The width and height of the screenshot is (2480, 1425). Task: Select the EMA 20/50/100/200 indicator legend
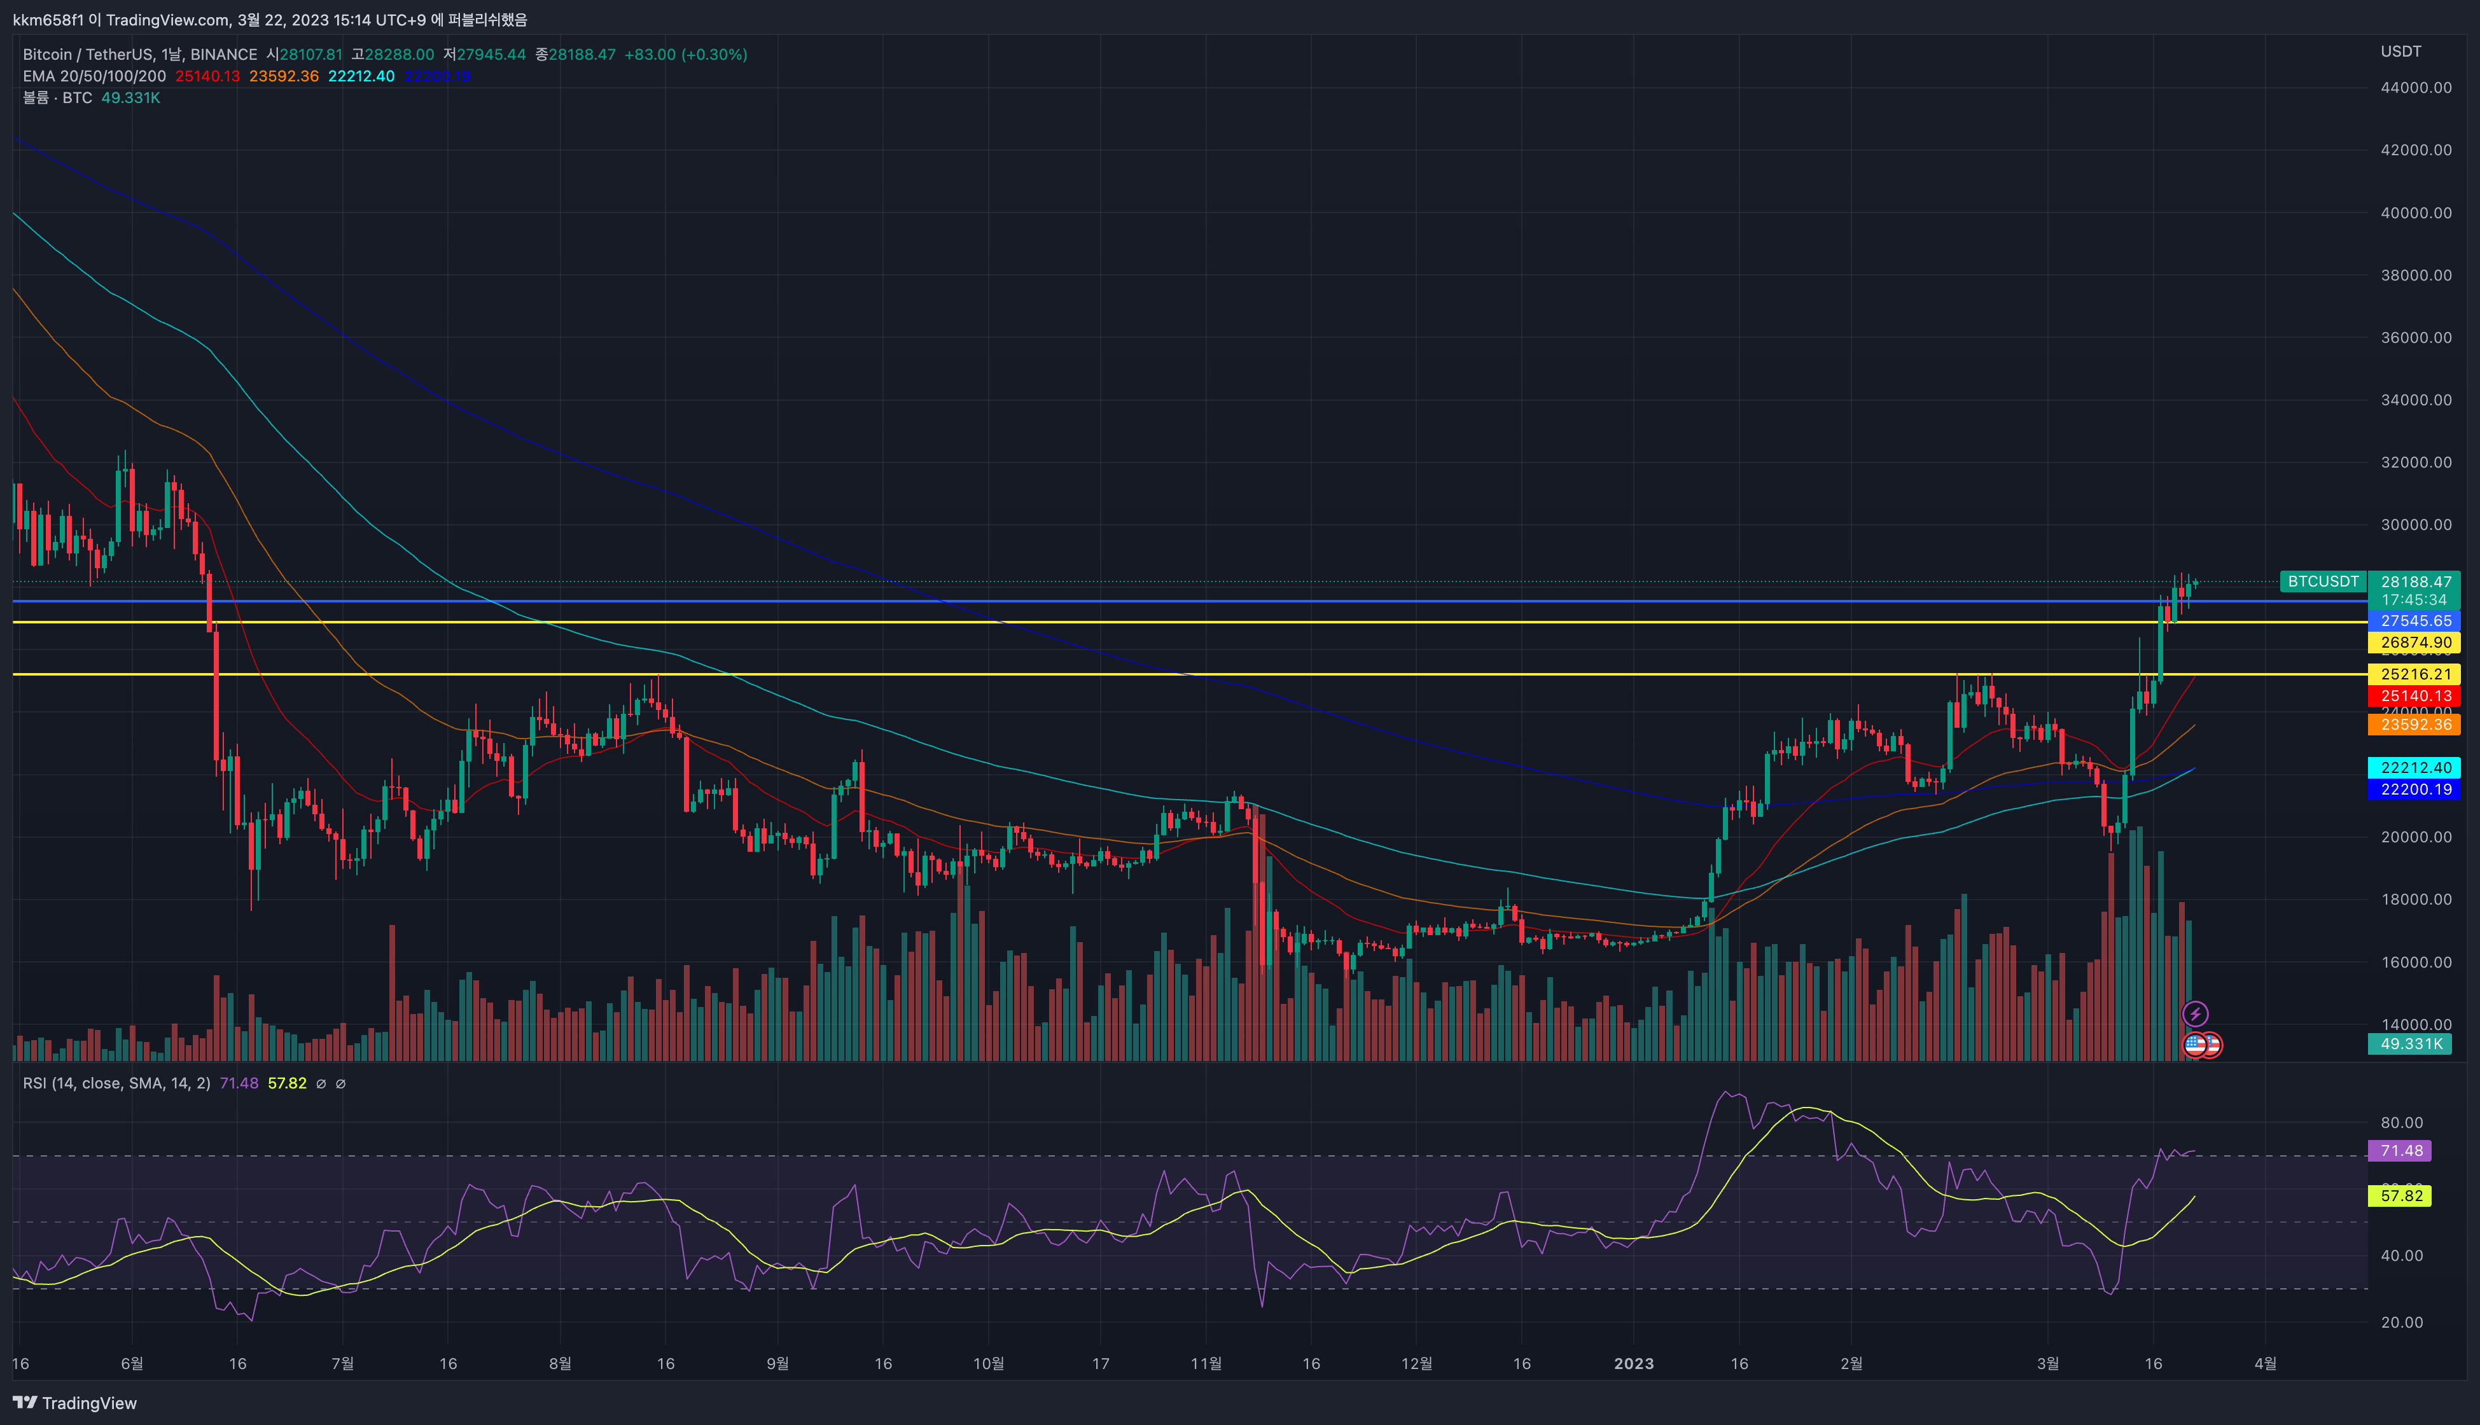point(94,76)
